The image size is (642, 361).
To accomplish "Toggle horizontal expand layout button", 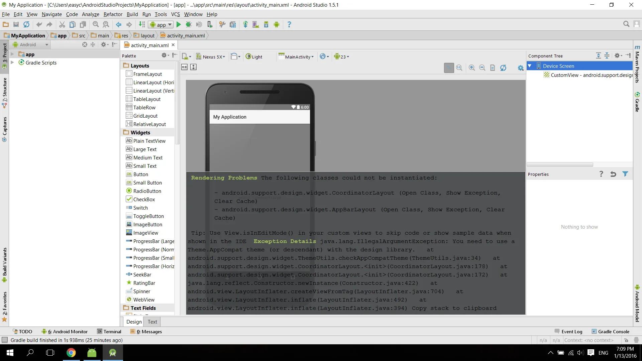I will [x=185, y=67].
